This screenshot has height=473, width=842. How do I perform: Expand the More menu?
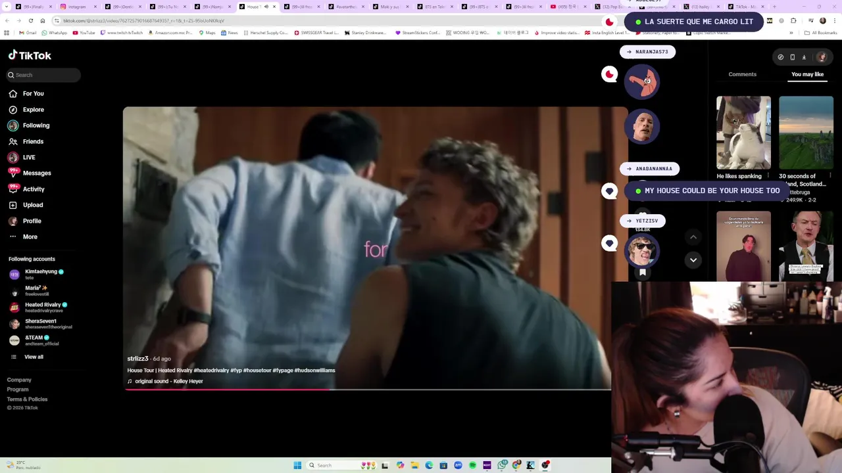click(x=23, y=236)
